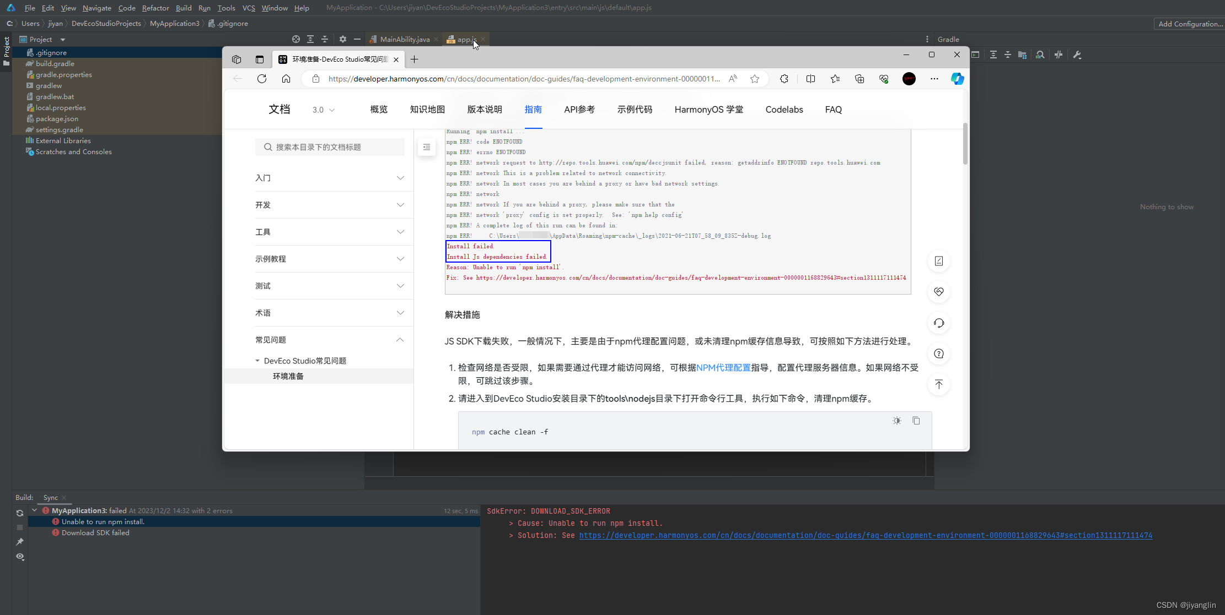Click Add Configuration button

point(1190,24)
